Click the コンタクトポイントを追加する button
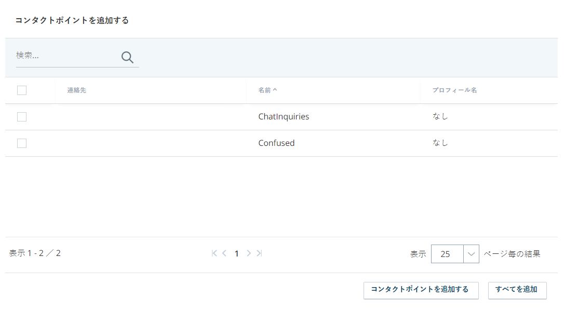The width and height of the screenshot is (564, 311). (421, 290)
